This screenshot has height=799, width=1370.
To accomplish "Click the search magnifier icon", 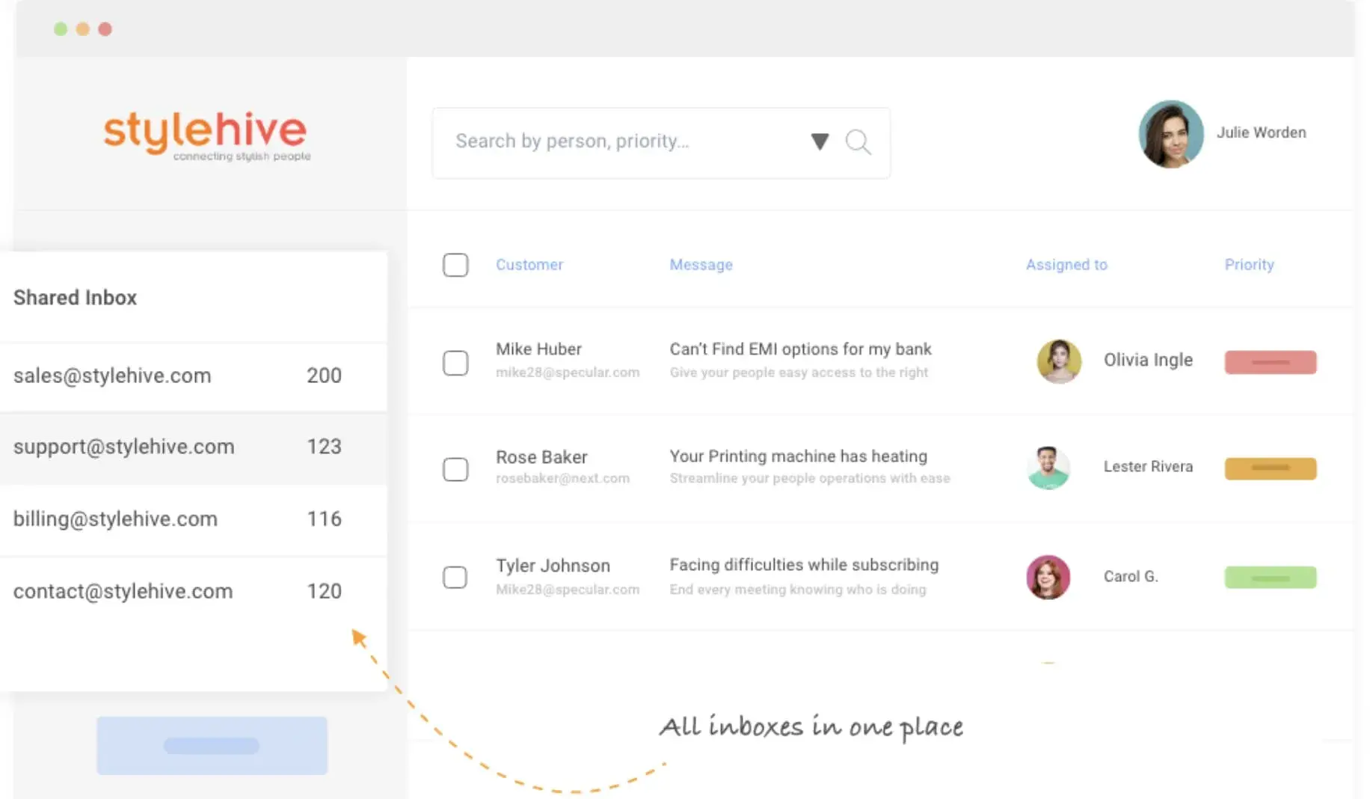I will [858, 141].
